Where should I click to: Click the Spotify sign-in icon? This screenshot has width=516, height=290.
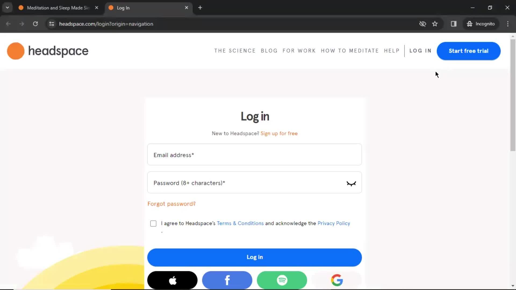(282, 280)
